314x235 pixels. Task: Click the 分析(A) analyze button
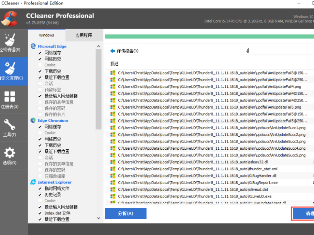tap(125, 214)
